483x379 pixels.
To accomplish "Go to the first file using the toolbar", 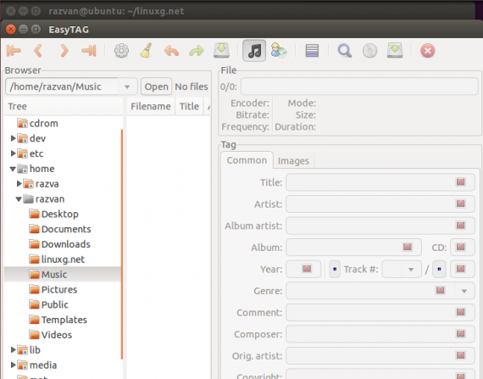I will tap(14, 51).
